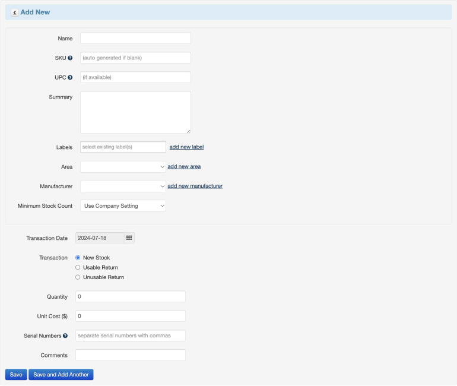Expand the Manufacturer dropdown
The height and width of the screenshot is (386, 457).
coord(123,186)
